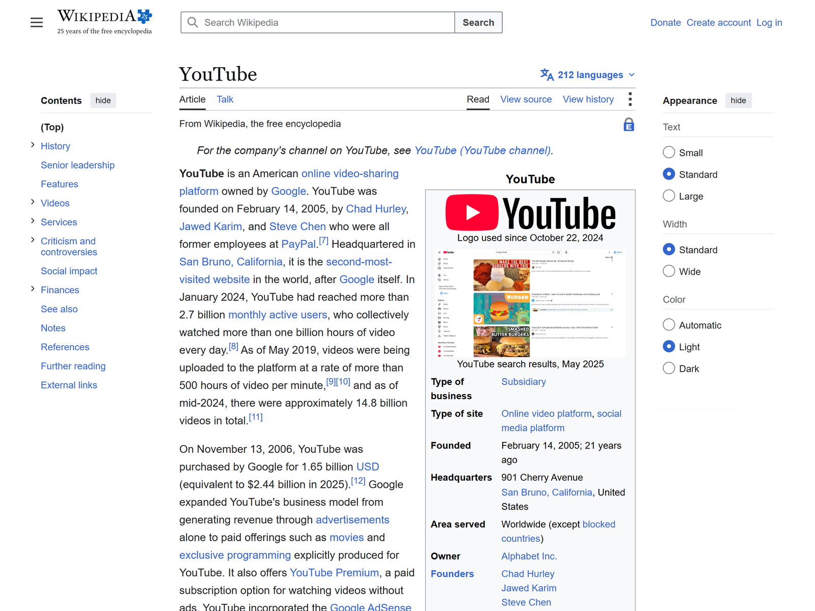Click the red YouTube logo image
This screenshot has height=611, width=815.
(530, 213)
